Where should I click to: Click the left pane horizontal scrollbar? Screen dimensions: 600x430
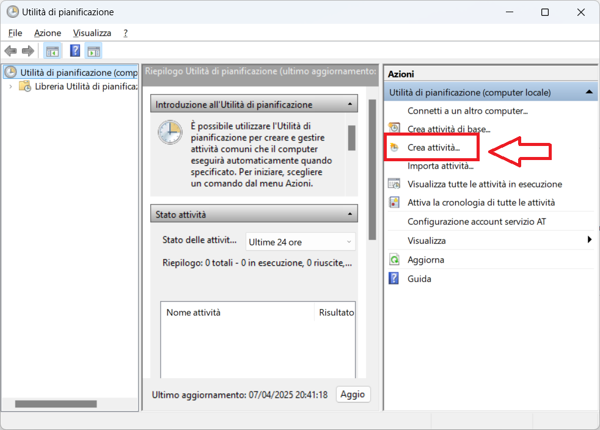tap(56, 404)
